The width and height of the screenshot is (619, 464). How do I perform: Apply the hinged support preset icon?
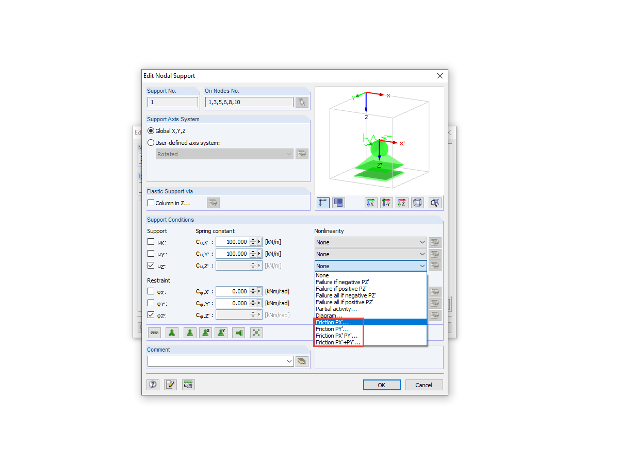pos(190,333)
